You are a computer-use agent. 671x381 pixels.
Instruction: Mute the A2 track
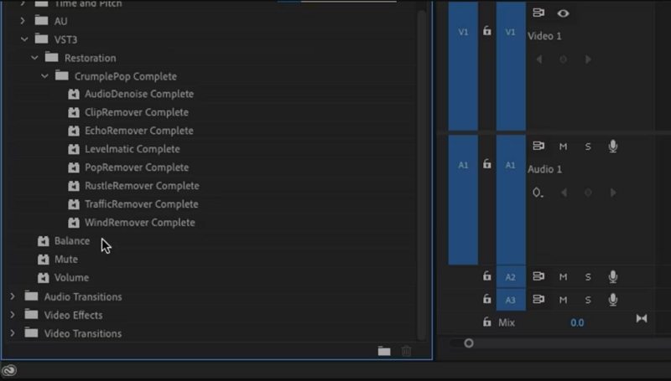(563, 277)
